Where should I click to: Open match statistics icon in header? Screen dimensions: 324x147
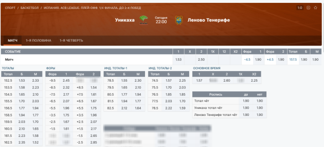[x=308, y=8]
